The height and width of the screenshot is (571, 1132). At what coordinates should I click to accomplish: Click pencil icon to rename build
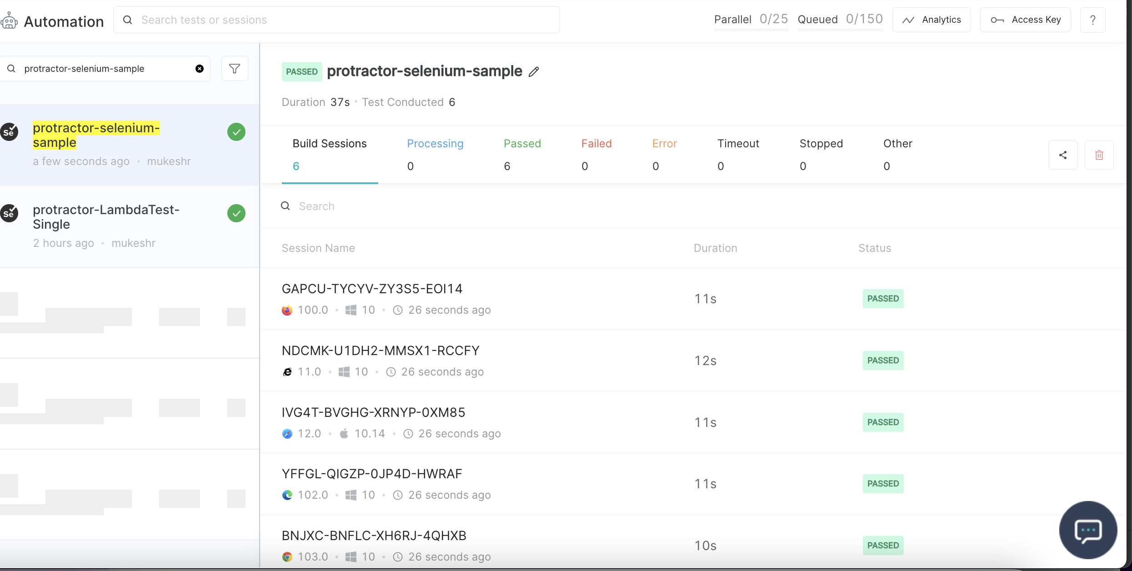534,72
